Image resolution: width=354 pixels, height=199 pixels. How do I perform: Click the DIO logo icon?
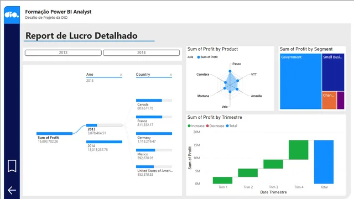[x=12, y=15]
